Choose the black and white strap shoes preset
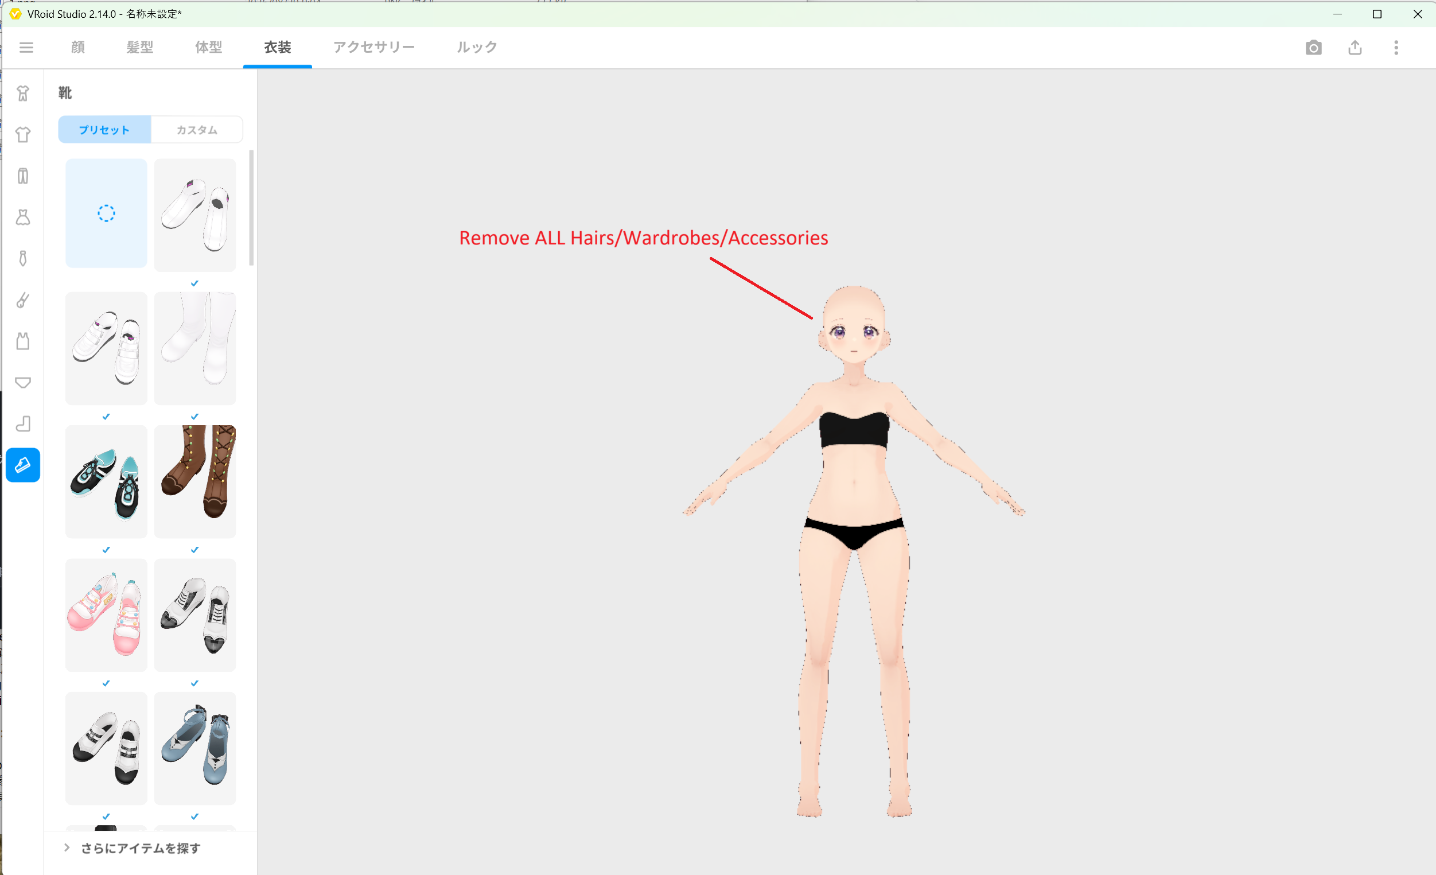This screenshot has width=1436, height=875. 106,749
